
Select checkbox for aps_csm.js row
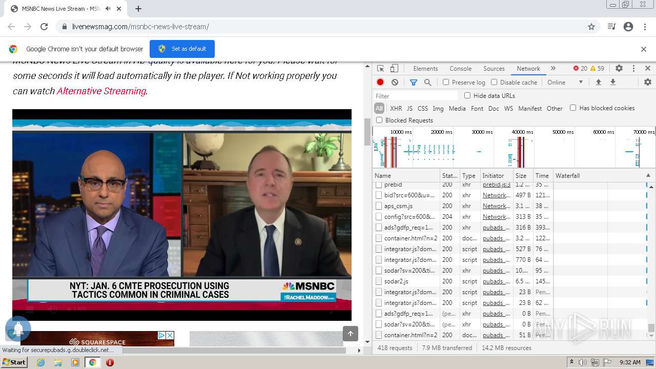379,206
